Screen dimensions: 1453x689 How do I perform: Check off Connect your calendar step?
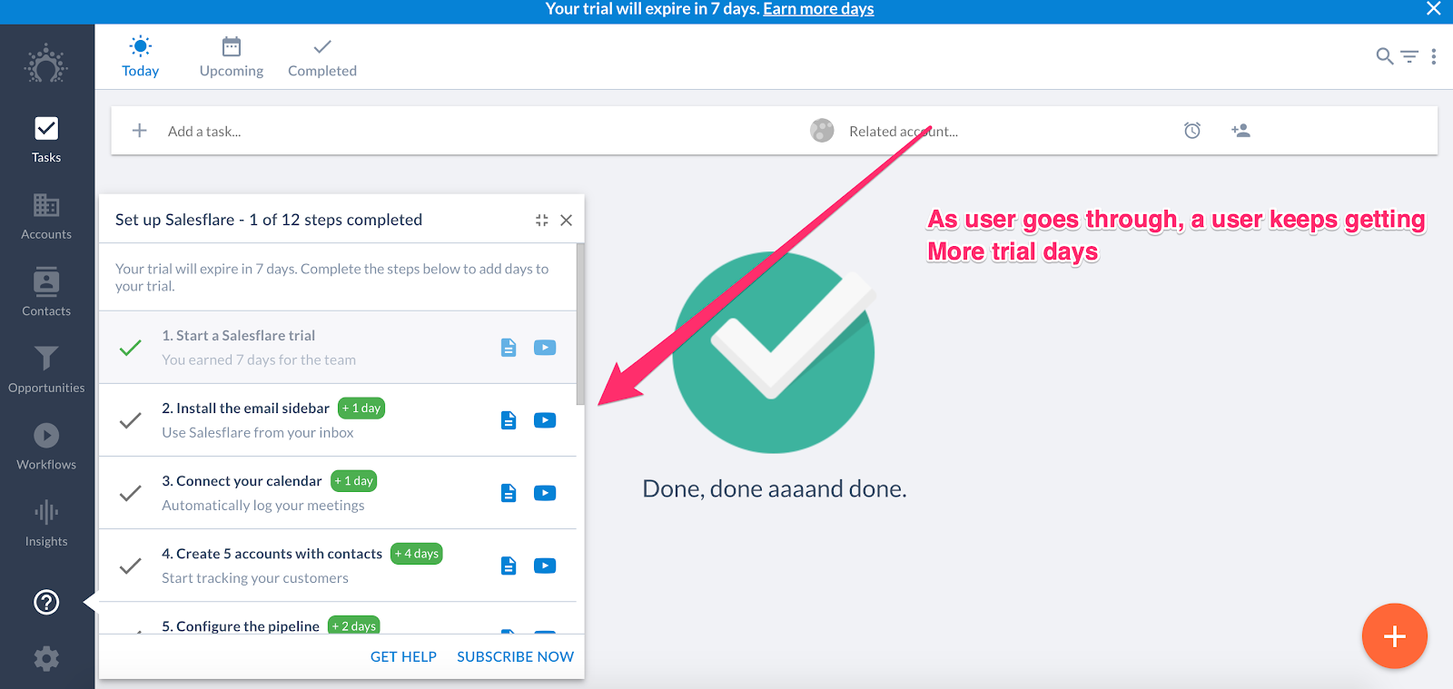pos(131,493)
